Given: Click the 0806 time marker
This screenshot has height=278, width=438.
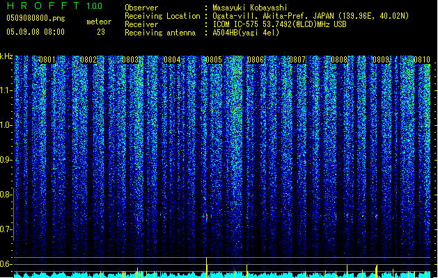Looking at the screenshot, I should [x=256, y=60].
